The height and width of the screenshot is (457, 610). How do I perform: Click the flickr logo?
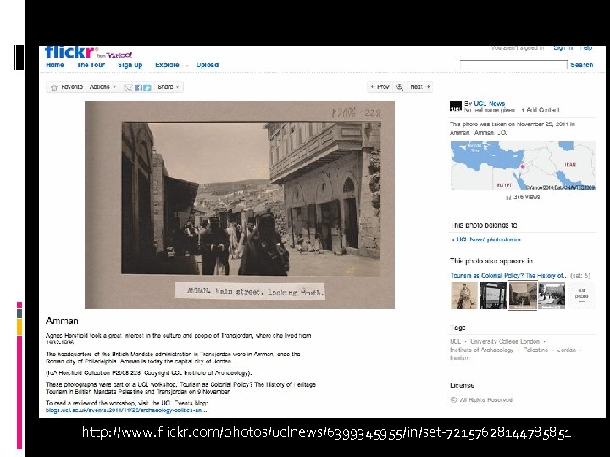click(x=70, y=52)
